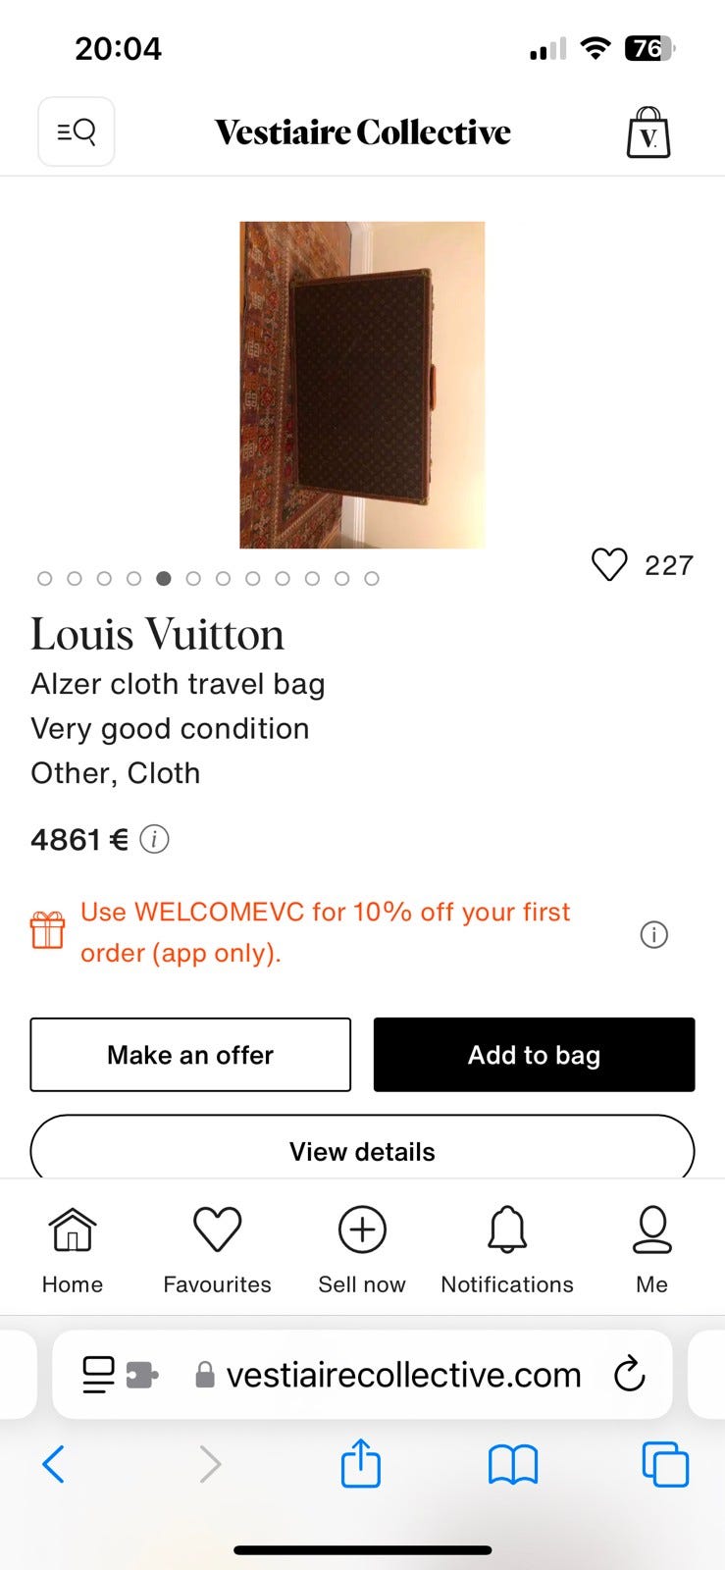
Task: Select the first image carousel dot
Action: [x=45, y=579]
